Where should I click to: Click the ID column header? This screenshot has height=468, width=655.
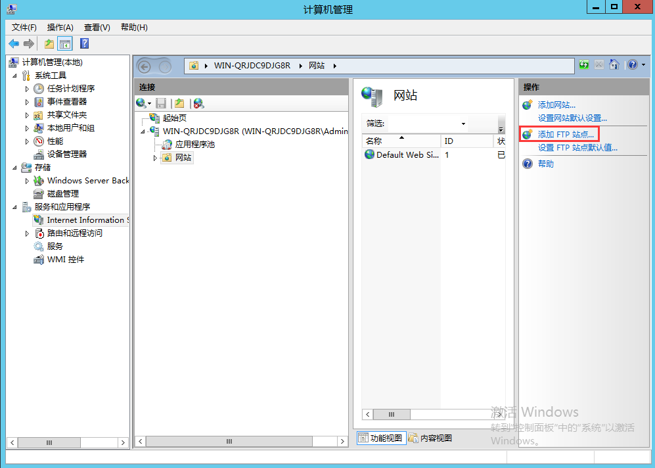pos(467,141)
